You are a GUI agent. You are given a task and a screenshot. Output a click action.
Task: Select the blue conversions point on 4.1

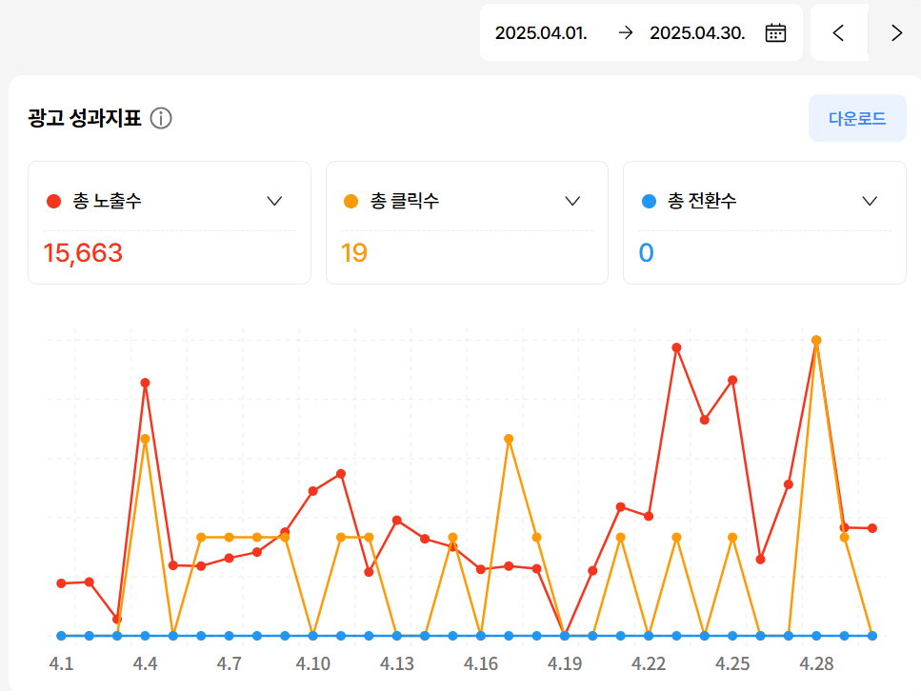pyautogui.click(x=61, y=636)
